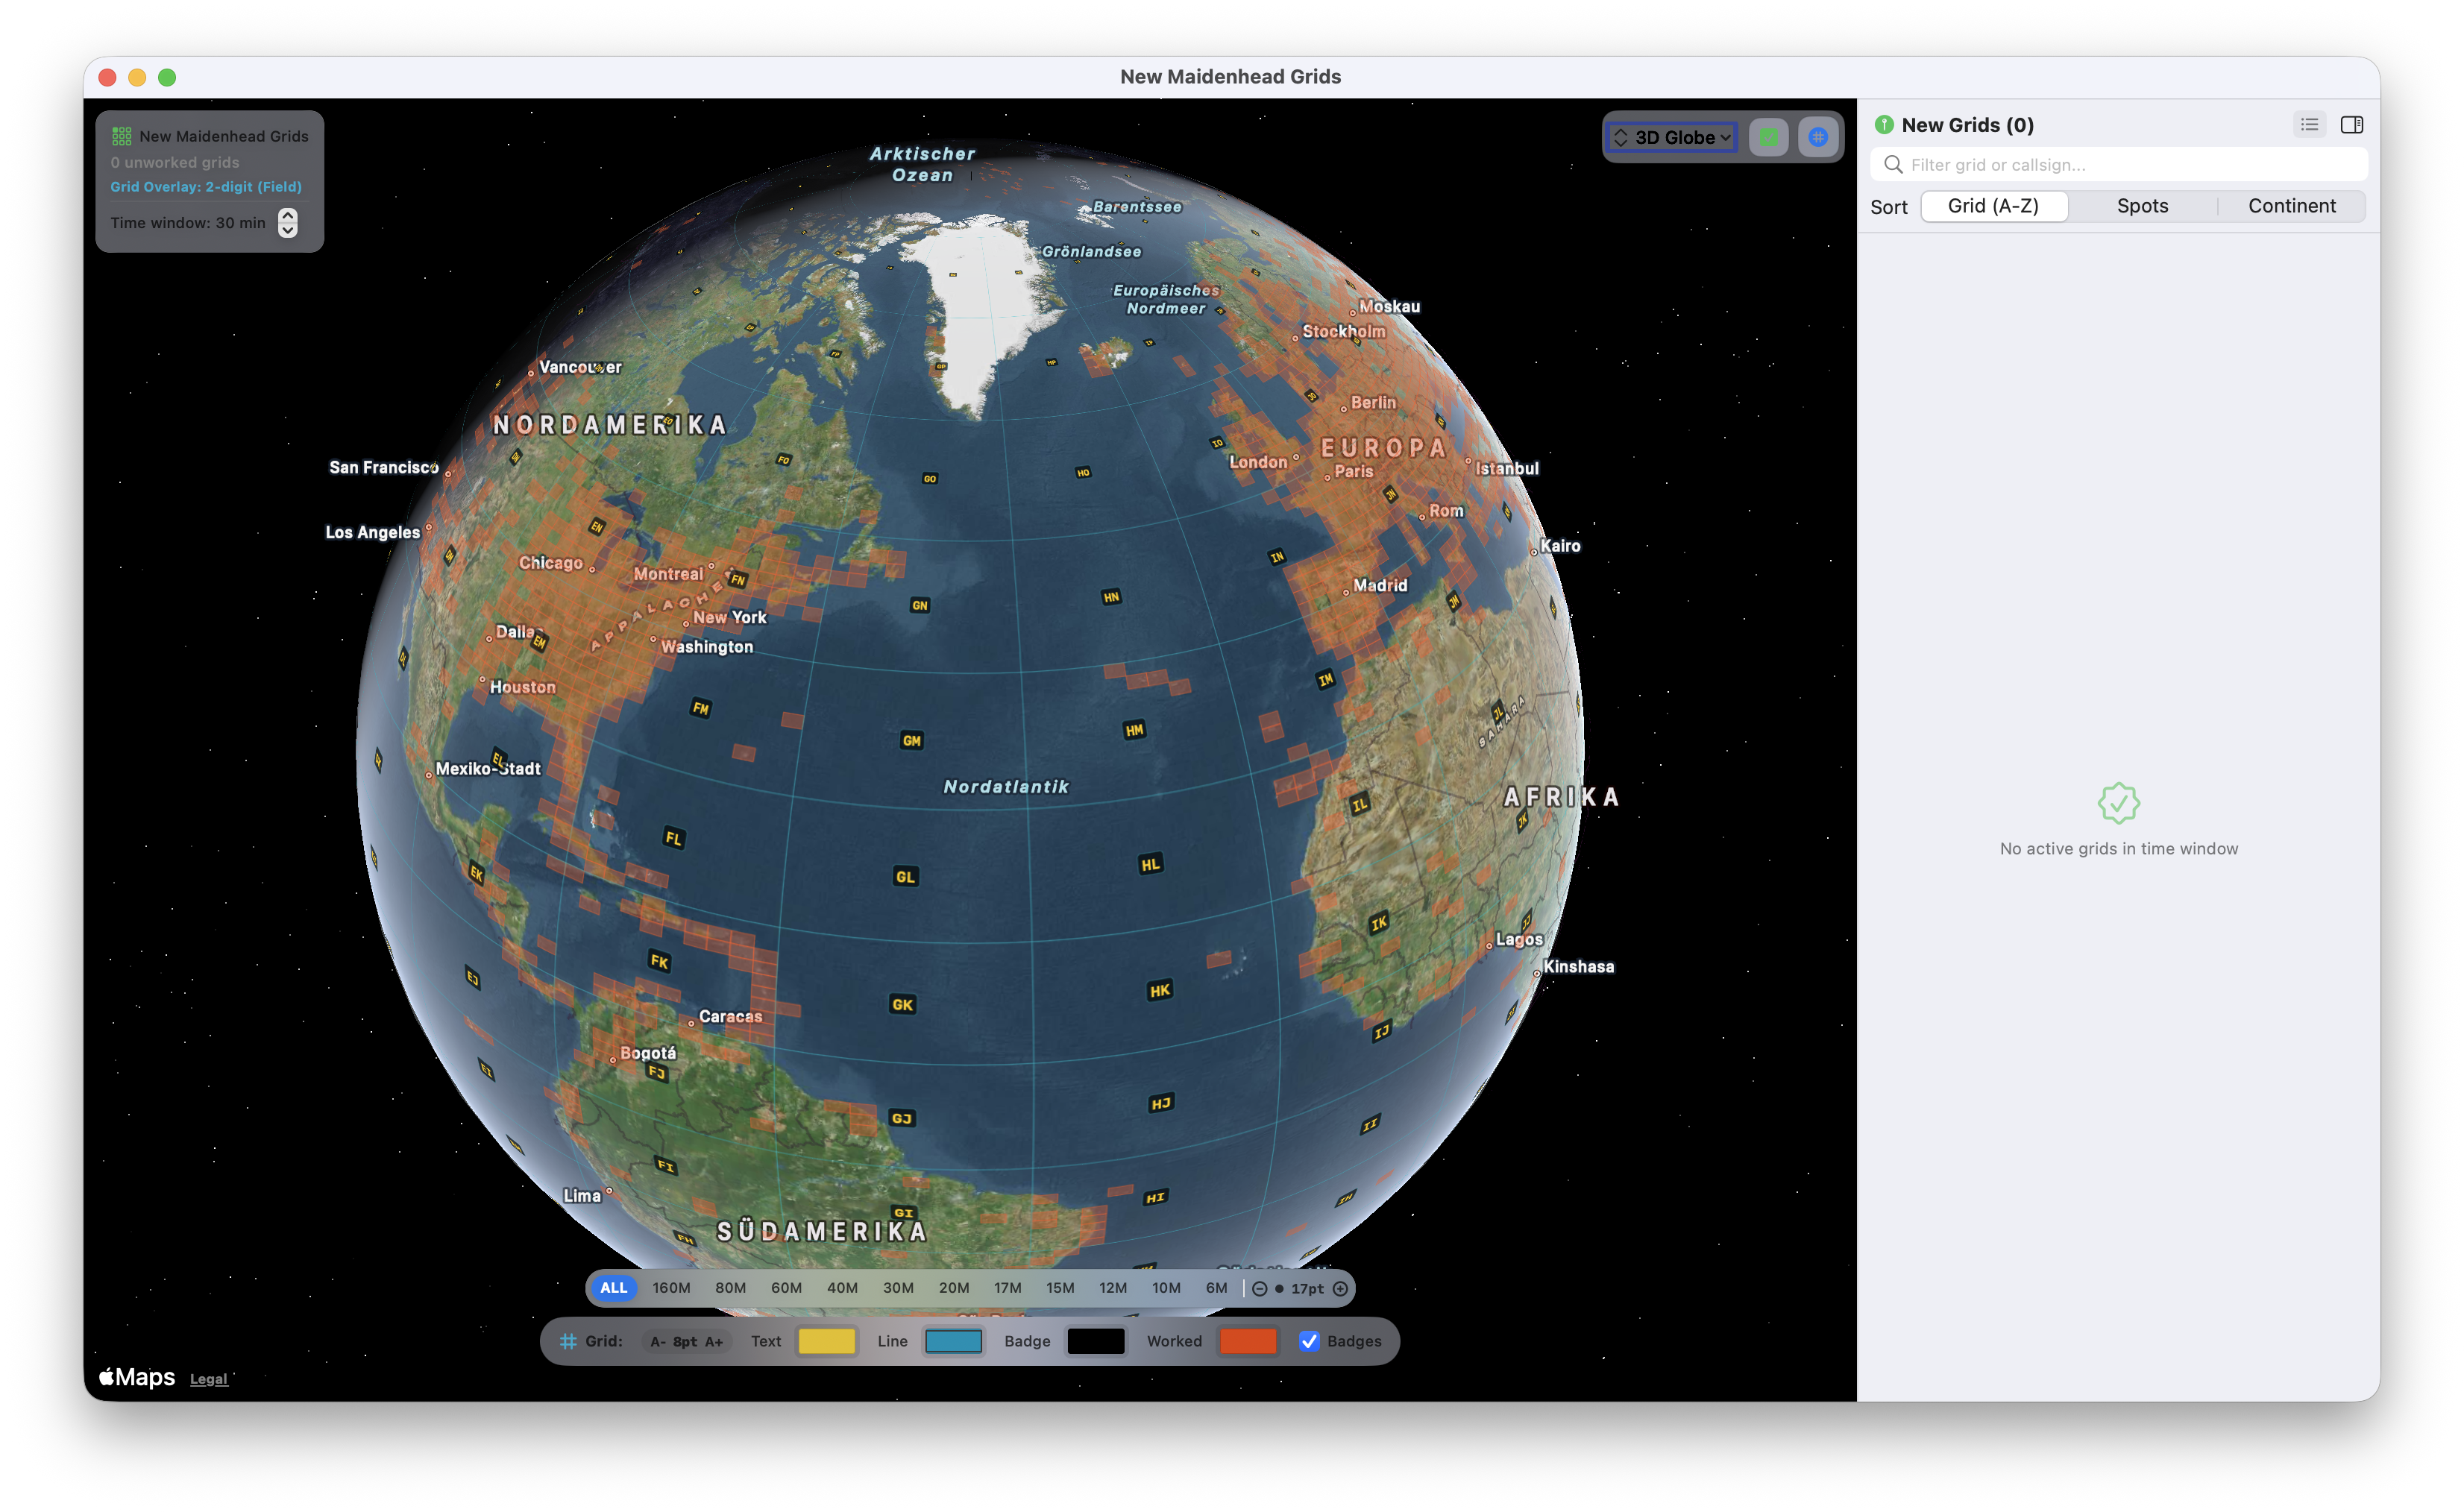
Task: Click the minus zoom icon beside 17pt
Action: pos(1260,1289)
